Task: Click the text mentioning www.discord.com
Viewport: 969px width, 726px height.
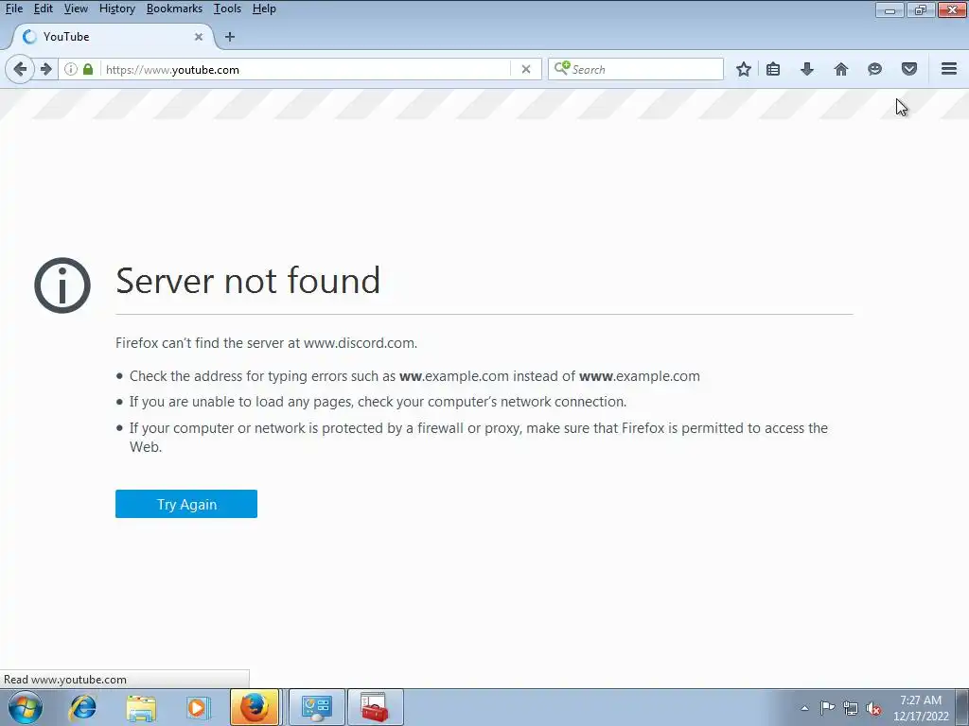Action: point(266,343)
